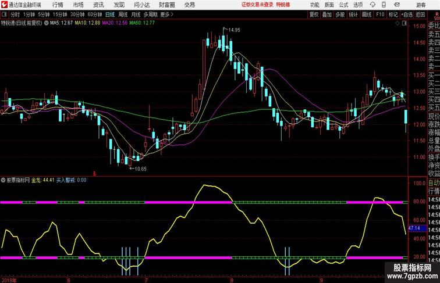Image resolution: width=440 pixels, height=283 pixels.
Task: Click the MA10: 12.88 indicator value
Action: pyautogui.click(x=87, y=23)
